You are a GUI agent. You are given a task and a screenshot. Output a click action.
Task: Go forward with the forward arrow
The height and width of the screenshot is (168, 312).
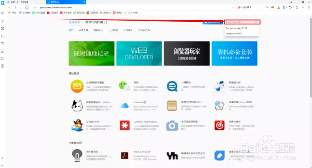(x=15, y=7)
